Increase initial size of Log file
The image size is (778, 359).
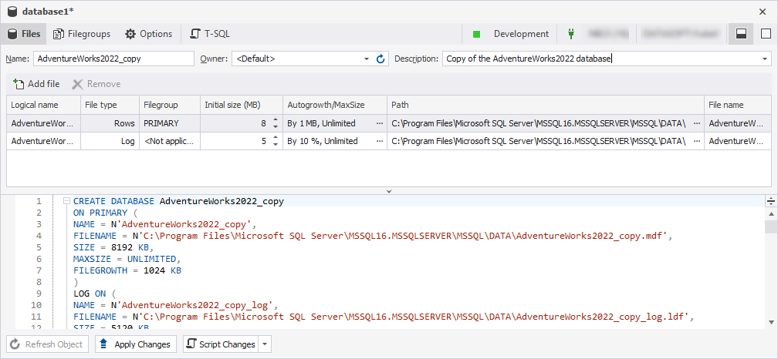pyautogui.click(x=276, y=138)
